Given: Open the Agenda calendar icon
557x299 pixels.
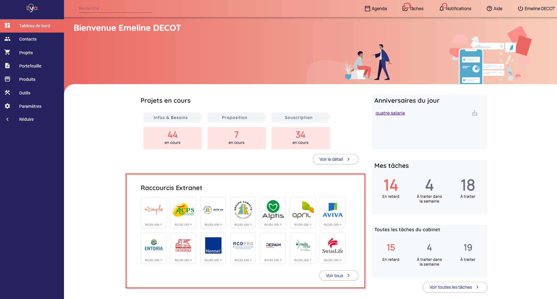Looking at the screenshot, I should point(367,9).
